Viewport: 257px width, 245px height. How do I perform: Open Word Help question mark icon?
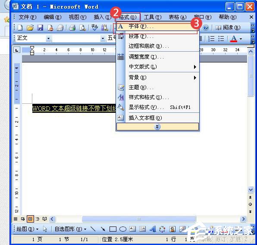[206, 28]
